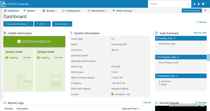The height and width of the screenshot is (111, 210).
Task: Open the Maintenance menu dropdown
Action: (x=97, y=11)
